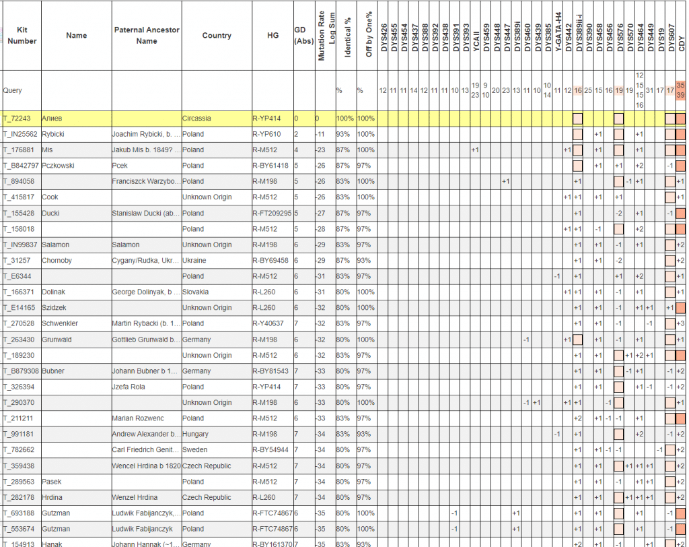This screenshot has width=689, height=547.
Task: Select the Joachim Rybicki ancestor cell
Action: coord(145,134)
